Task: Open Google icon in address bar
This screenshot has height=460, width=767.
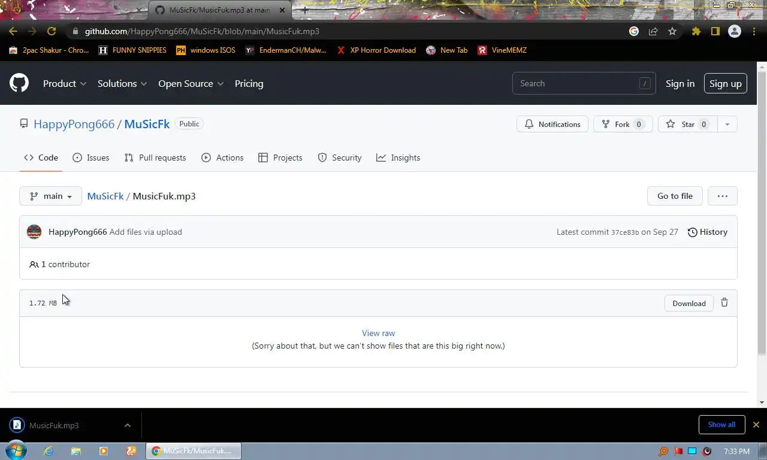Action: pos(634,31)
